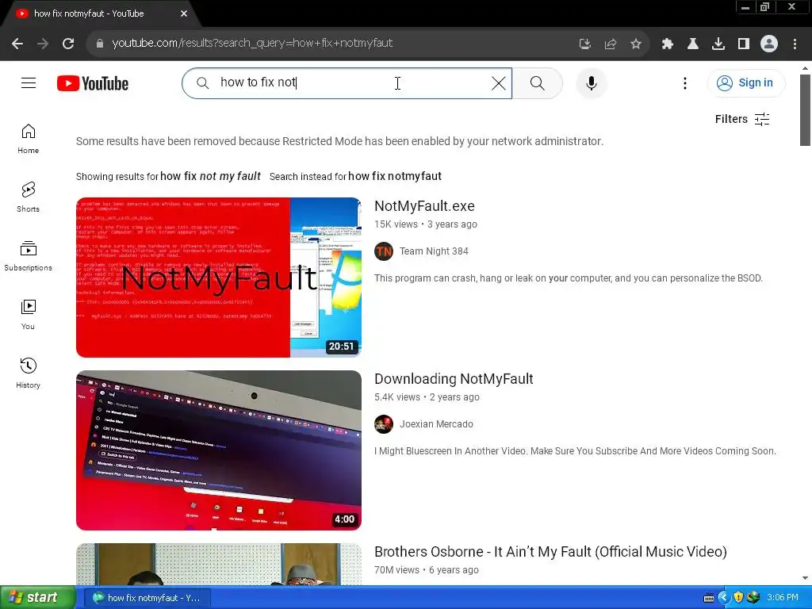Click the security shield tray icon
This screenshot has height=609, width=812.
(738, 598)
